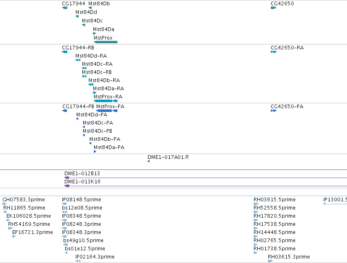Click the MstProx gene glyph
The width and height of the screenshot is (347, 263).
click(106, 42)
